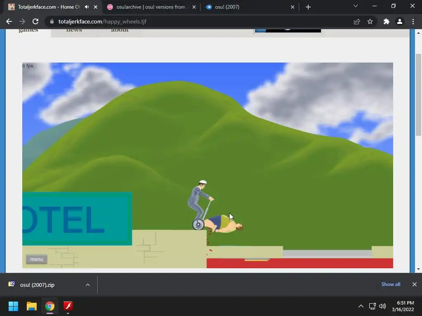Viewport: 422px width, 316px height.
Task: Expand the osu! (2007).zip download options chevron
Action: [88, 285]
